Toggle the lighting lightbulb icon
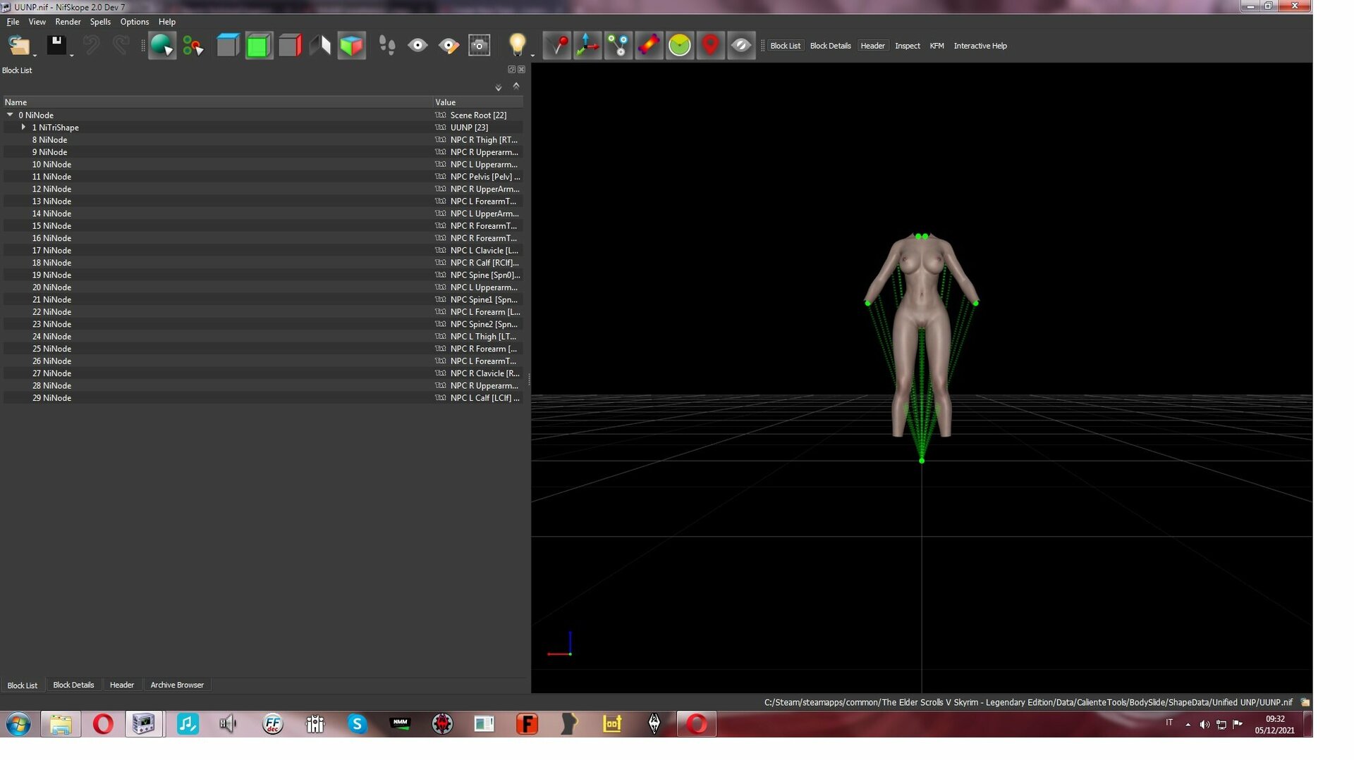Viewport: 1354px width, 760px height. pos(518,44)
